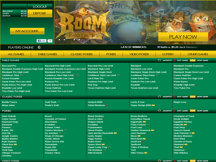Click the NEW badge beside Eggomatic

point(144,122)
